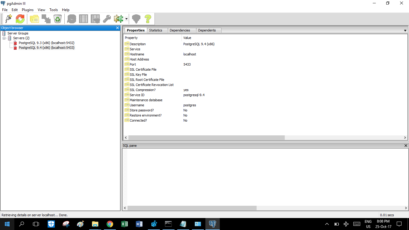
Task: Open the object Properties toolbar icon
Action: click(x=34, y=19)
